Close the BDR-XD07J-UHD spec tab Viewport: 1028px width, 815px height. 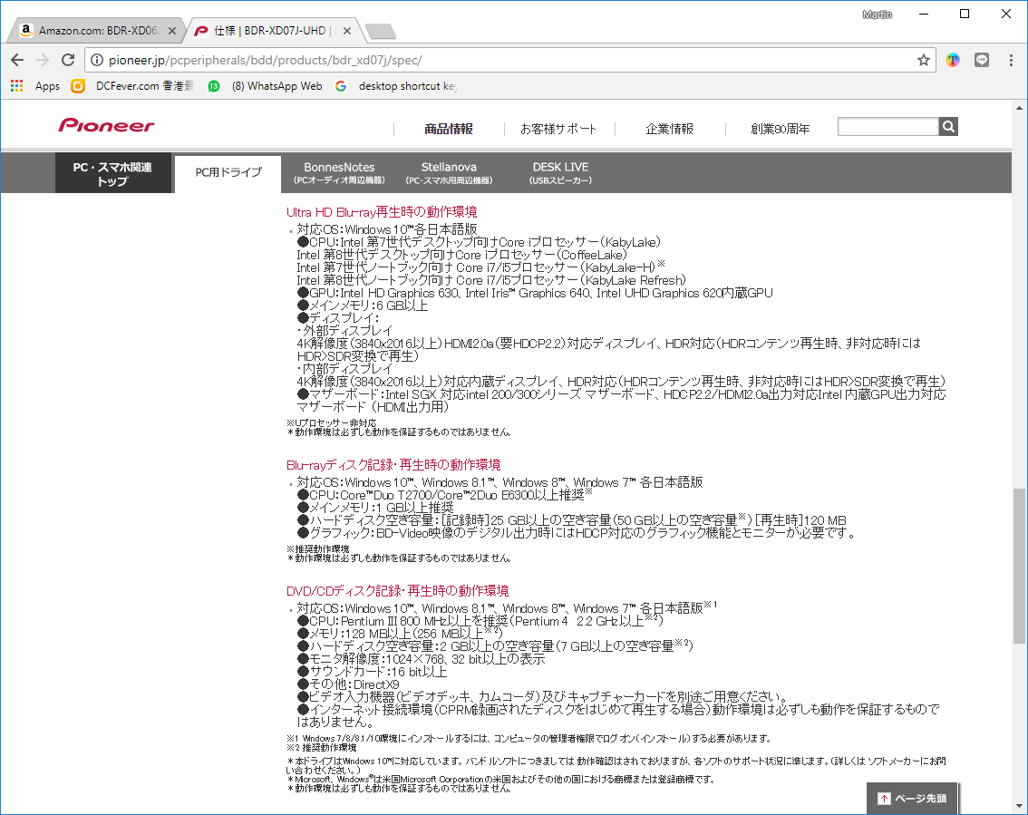click(347, 31)
